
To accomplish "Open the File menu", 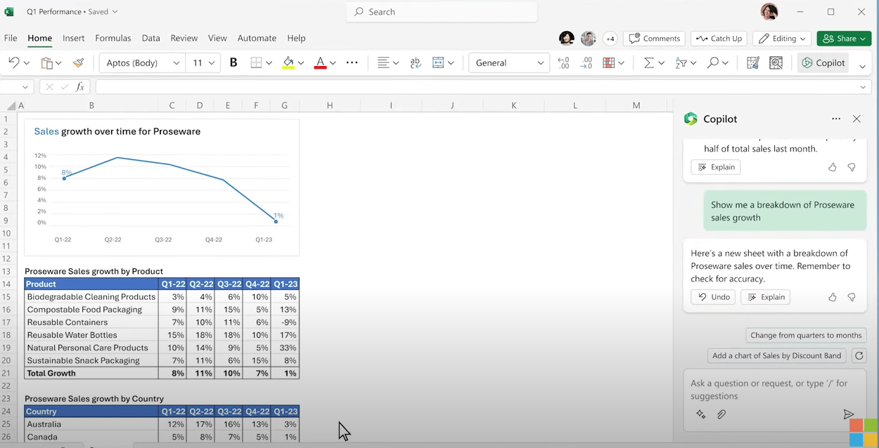I will pos(11,38).
